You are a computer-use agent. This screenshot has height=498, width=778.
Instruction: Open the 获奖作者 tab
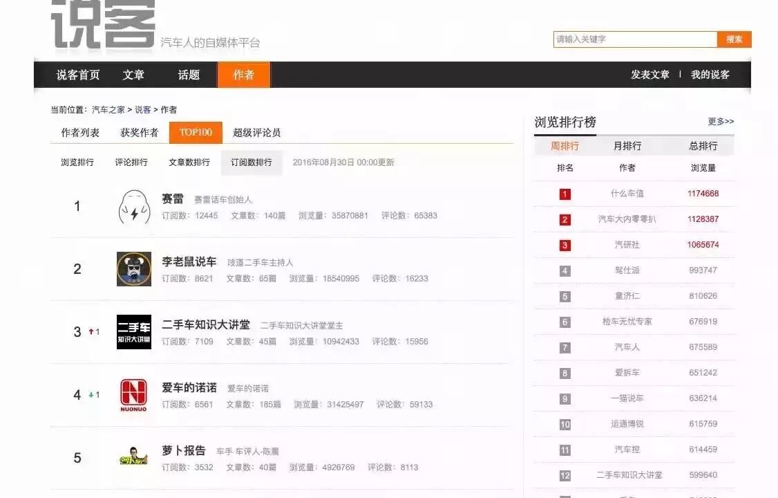click(140, 133)
